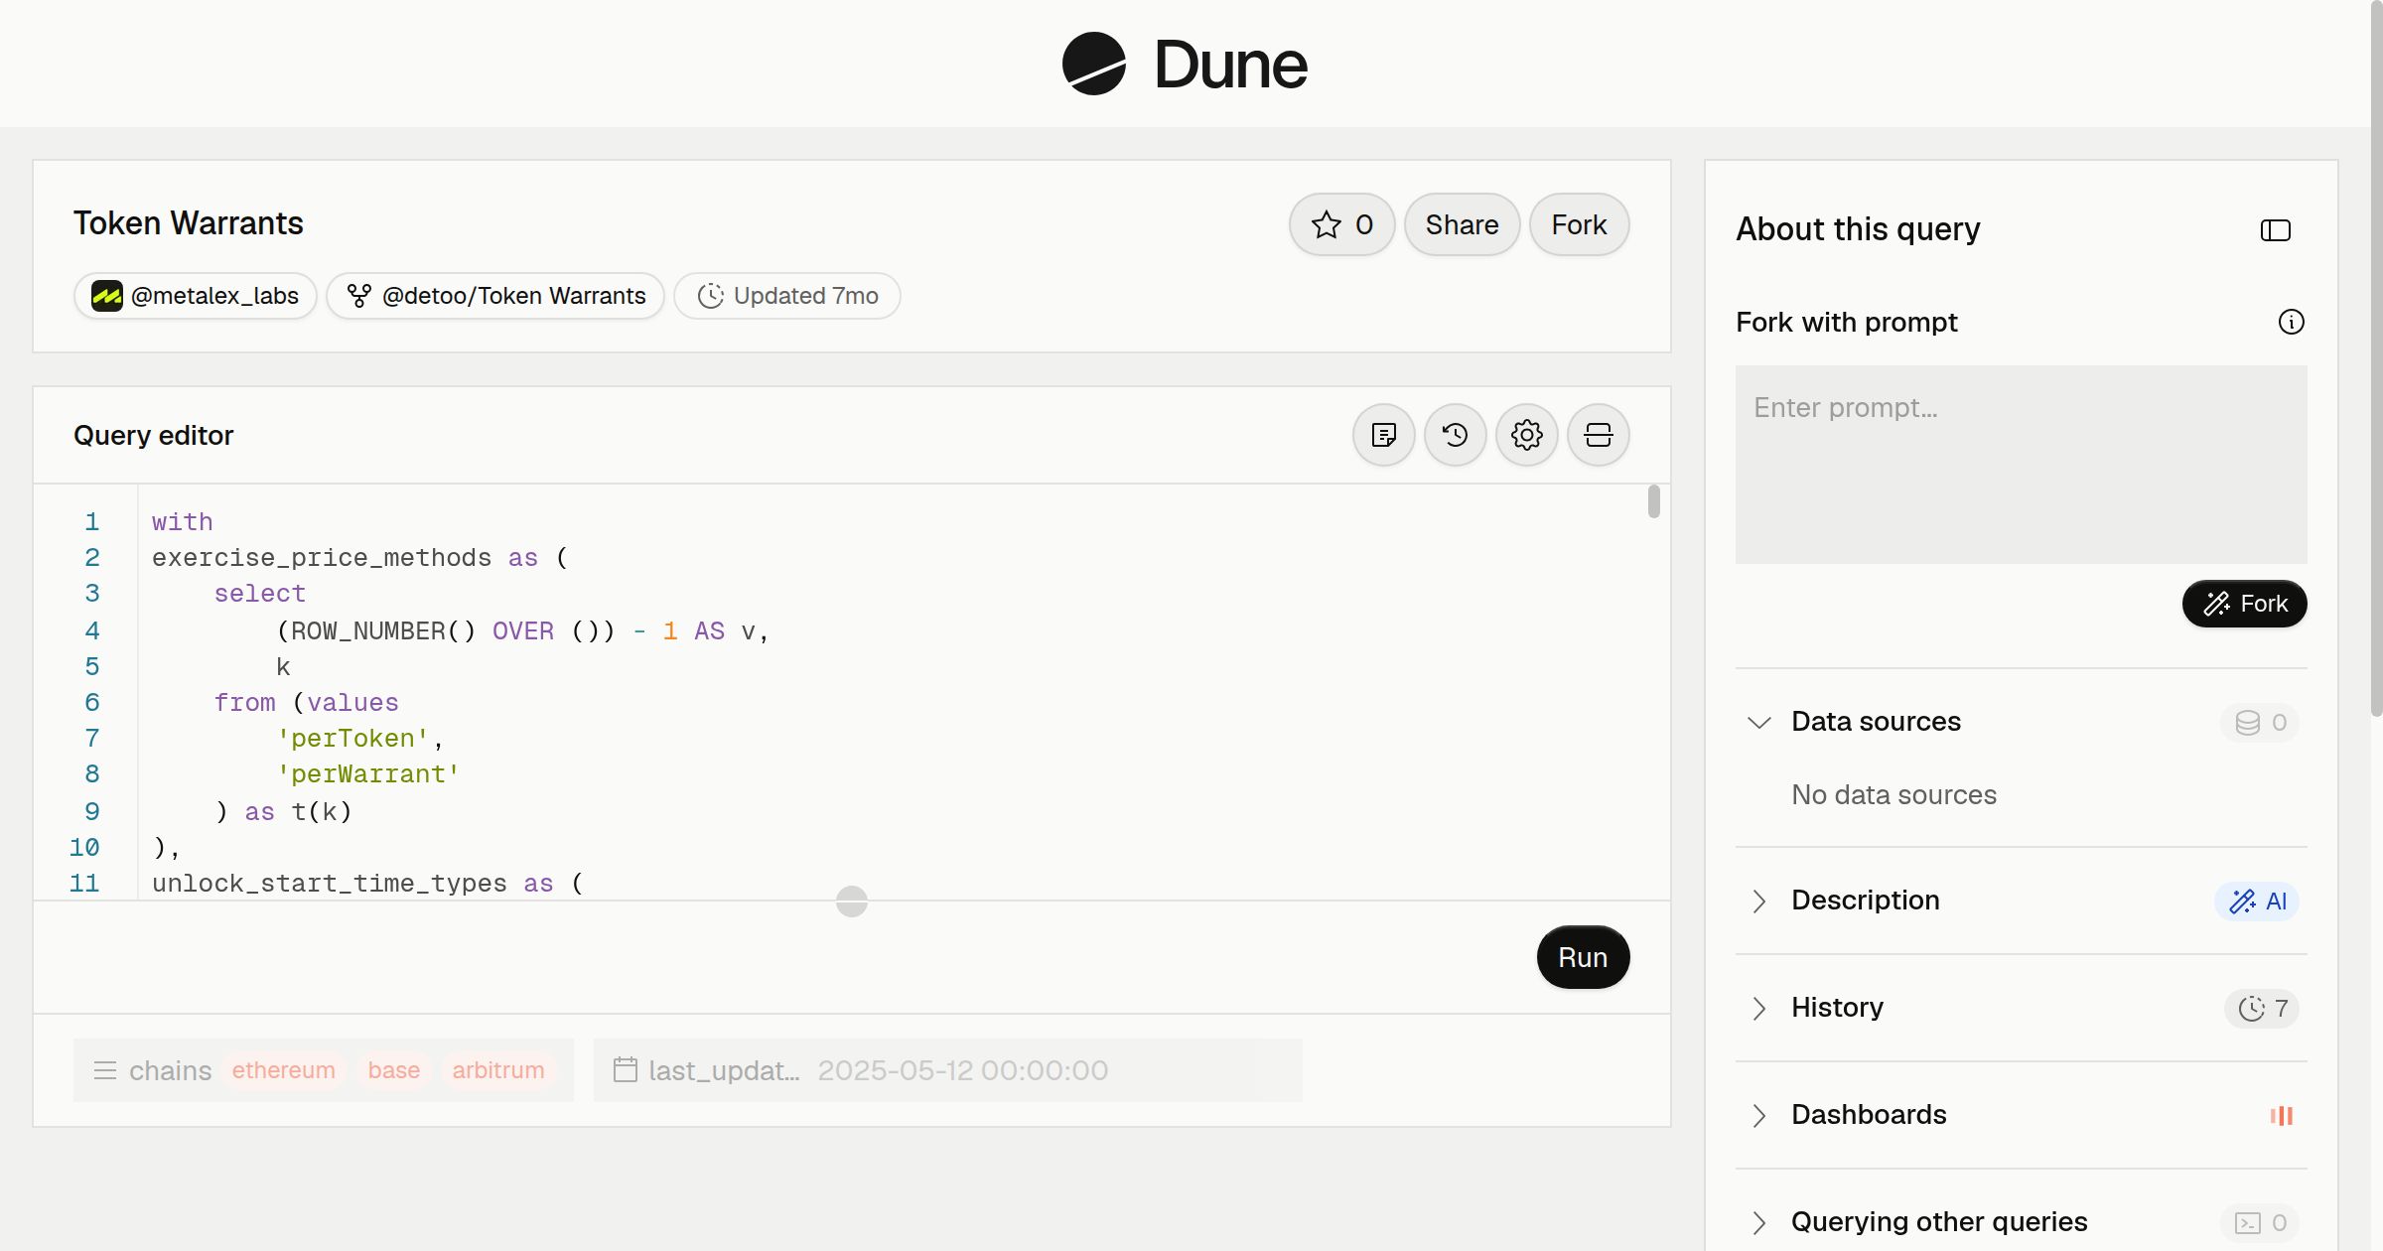2383x1251 pixels.
Task: Click the editor resize handle
Action: pos(851,902)
